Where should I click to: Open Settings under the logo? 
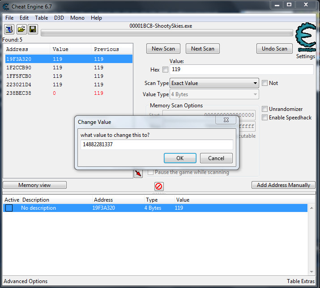306,56
